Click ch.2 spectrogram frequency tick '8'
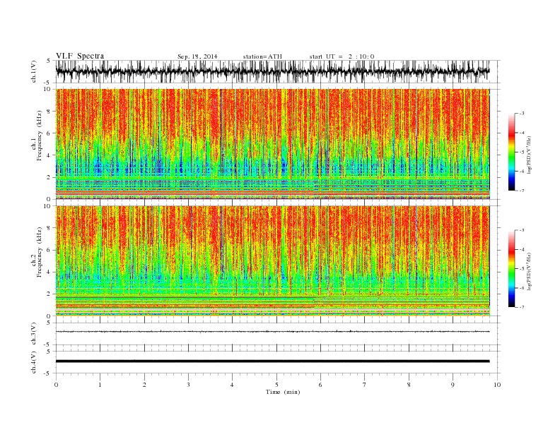This screenshot has height=432, width=560. click(49, 228)
